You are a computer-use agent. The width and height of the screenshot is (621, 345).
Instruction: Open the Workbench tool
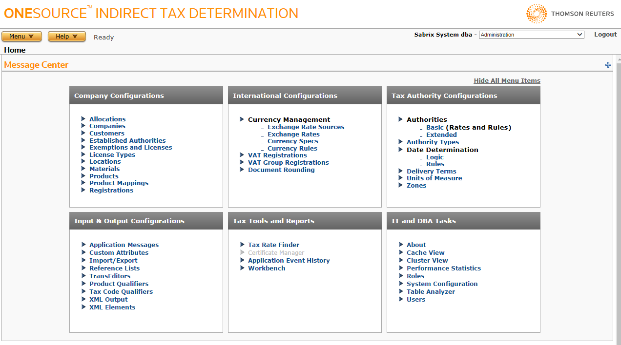[267, 268]
